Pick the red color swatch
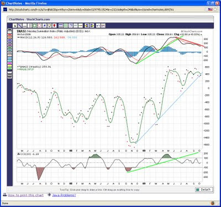The height and width of the screenshot is (207, 221). tap(9, 35)
